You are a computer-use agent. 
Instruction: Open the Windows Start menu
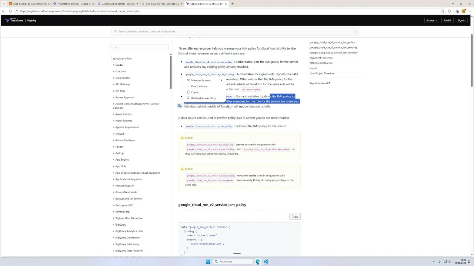pos(209,262)
